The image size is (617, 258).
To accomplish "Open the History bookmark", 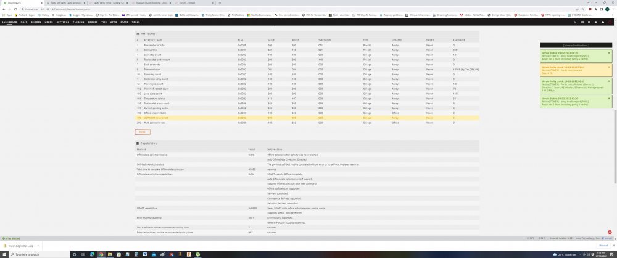I will click(44, 15).
